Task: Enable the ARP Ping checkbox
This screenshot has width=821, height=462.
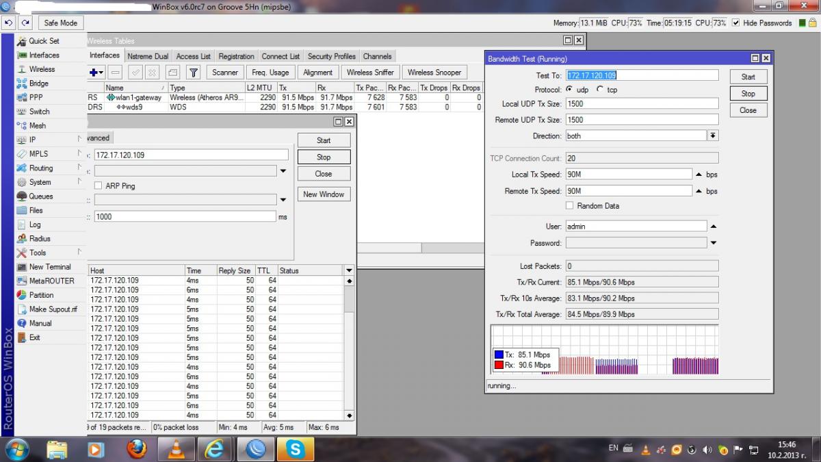Action: pyautogui.click(x=99, y=185)
